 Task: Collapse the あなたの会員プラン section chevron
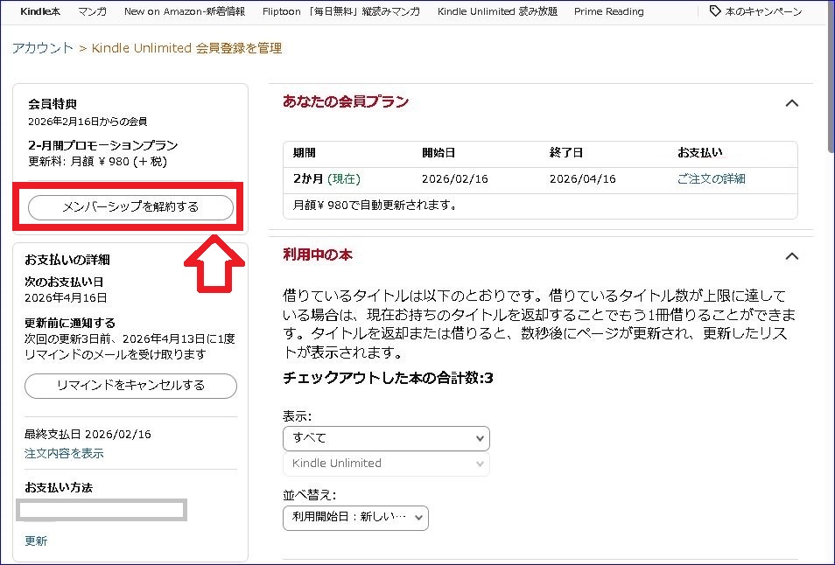pos(792,103)
